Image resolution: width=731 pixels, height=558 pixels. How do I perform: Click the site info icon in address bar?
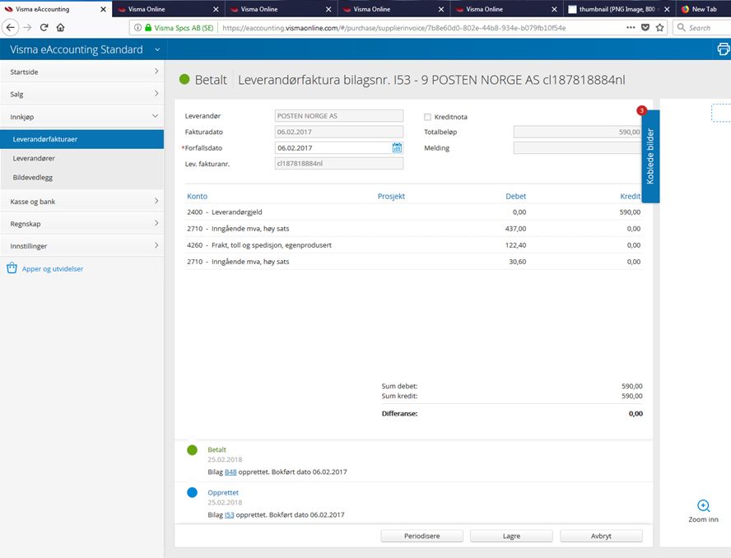(137, 27)
